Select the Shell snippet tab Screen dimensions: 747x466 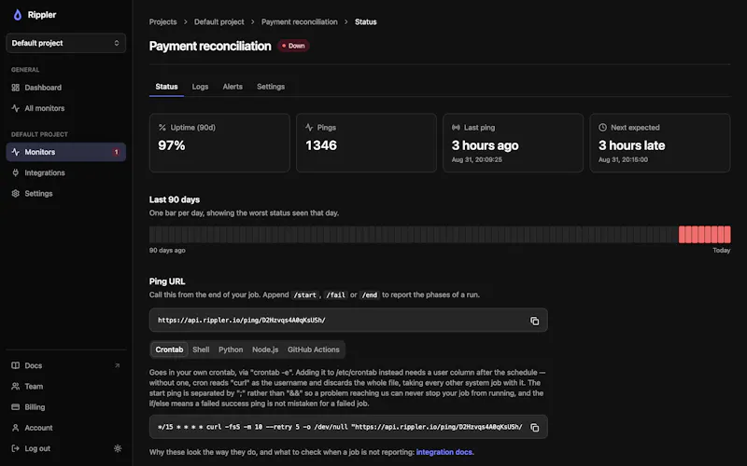tap(201, 349)
